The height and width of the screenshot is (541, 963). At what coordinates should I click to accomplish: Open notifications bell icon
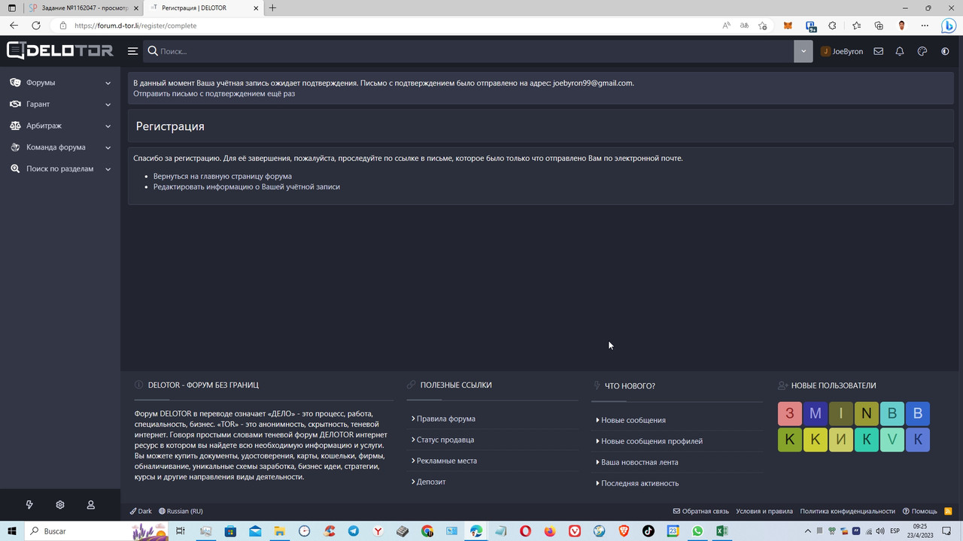[900, 51]
